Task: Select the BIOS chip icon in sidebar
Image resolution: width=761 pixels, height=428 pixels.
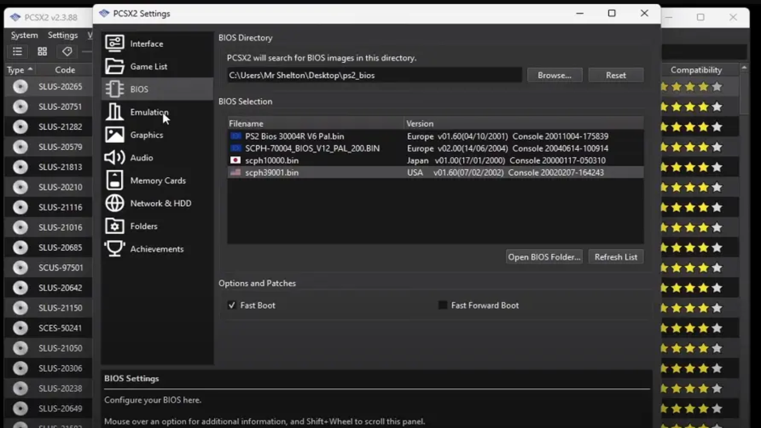Action: [x=115, y=89]
